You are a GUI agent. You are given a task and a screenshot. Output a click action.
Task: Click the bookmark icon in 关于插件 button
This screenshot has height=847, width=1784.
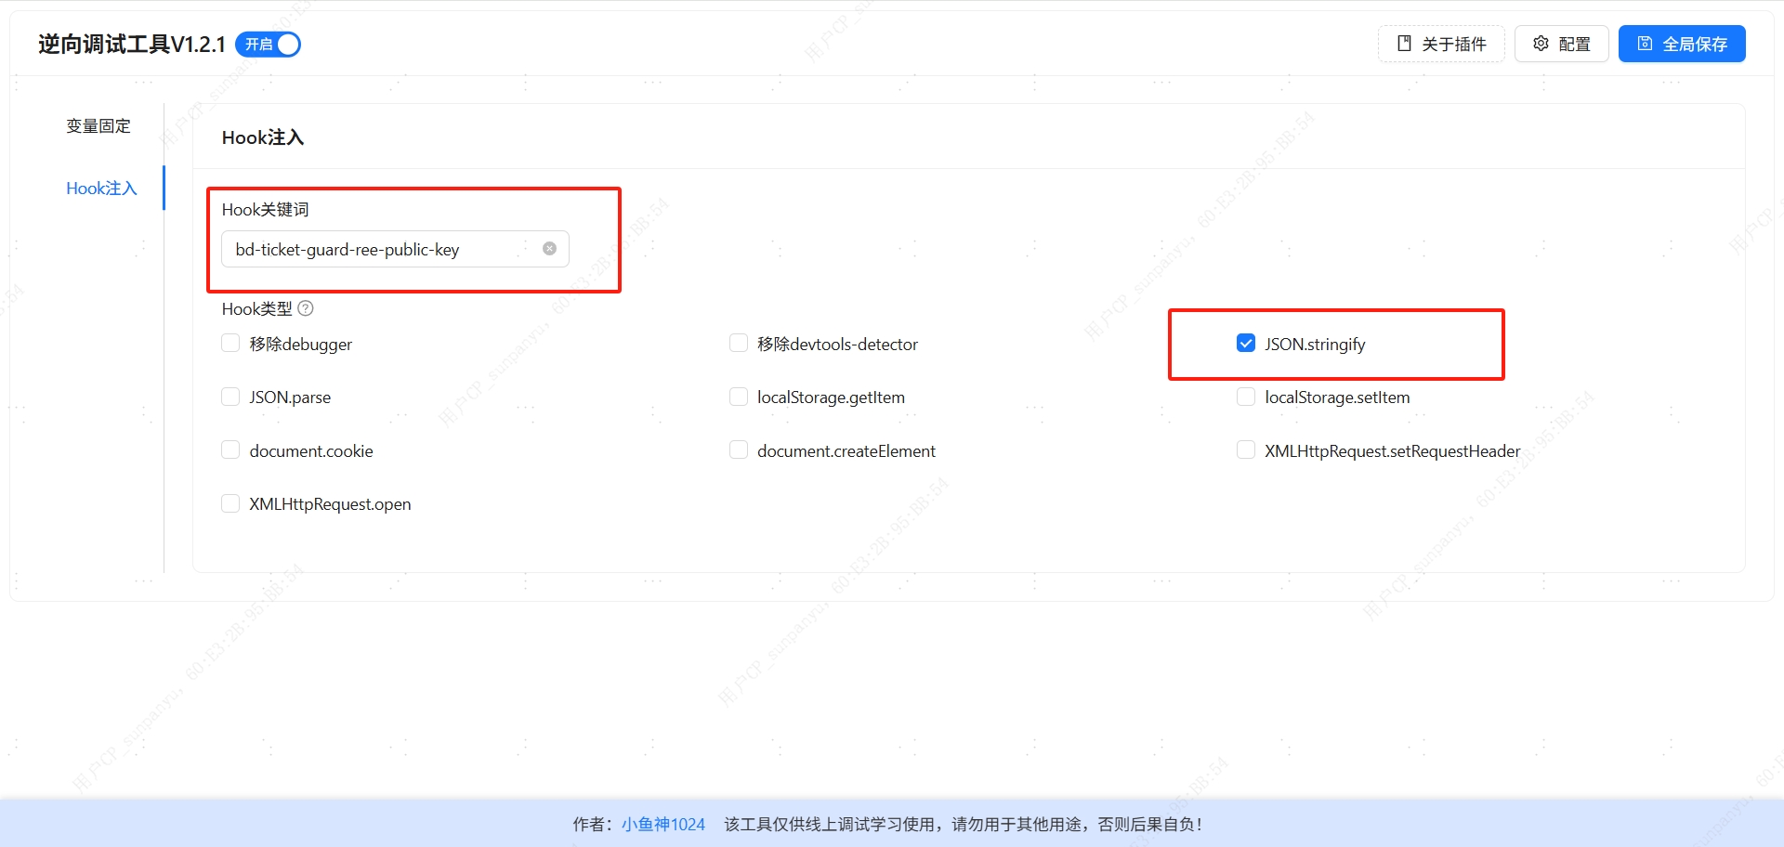coord(1403,43)
